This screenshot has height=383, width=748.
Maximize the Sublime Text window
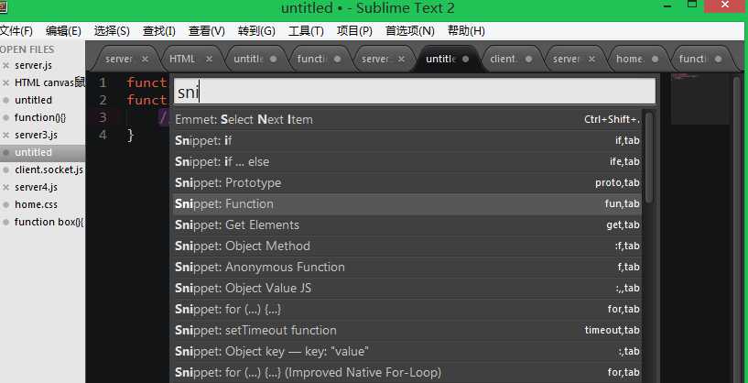tap(692, 4)
